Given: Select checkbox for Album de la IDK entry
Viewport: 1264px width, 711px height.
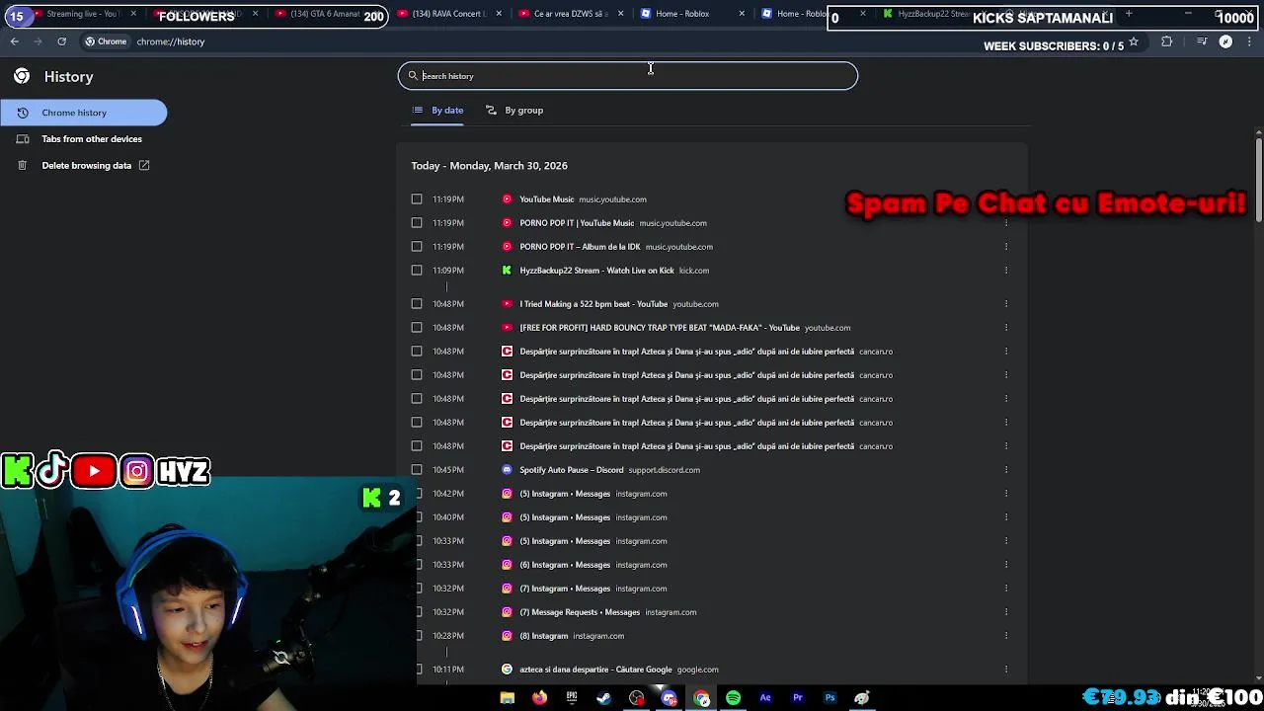Looking at the screenshot, I should 417,247.
